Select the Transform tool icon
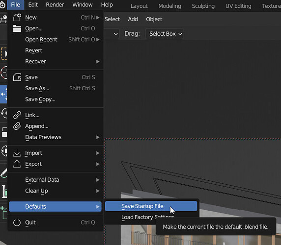 click(3, 151)
